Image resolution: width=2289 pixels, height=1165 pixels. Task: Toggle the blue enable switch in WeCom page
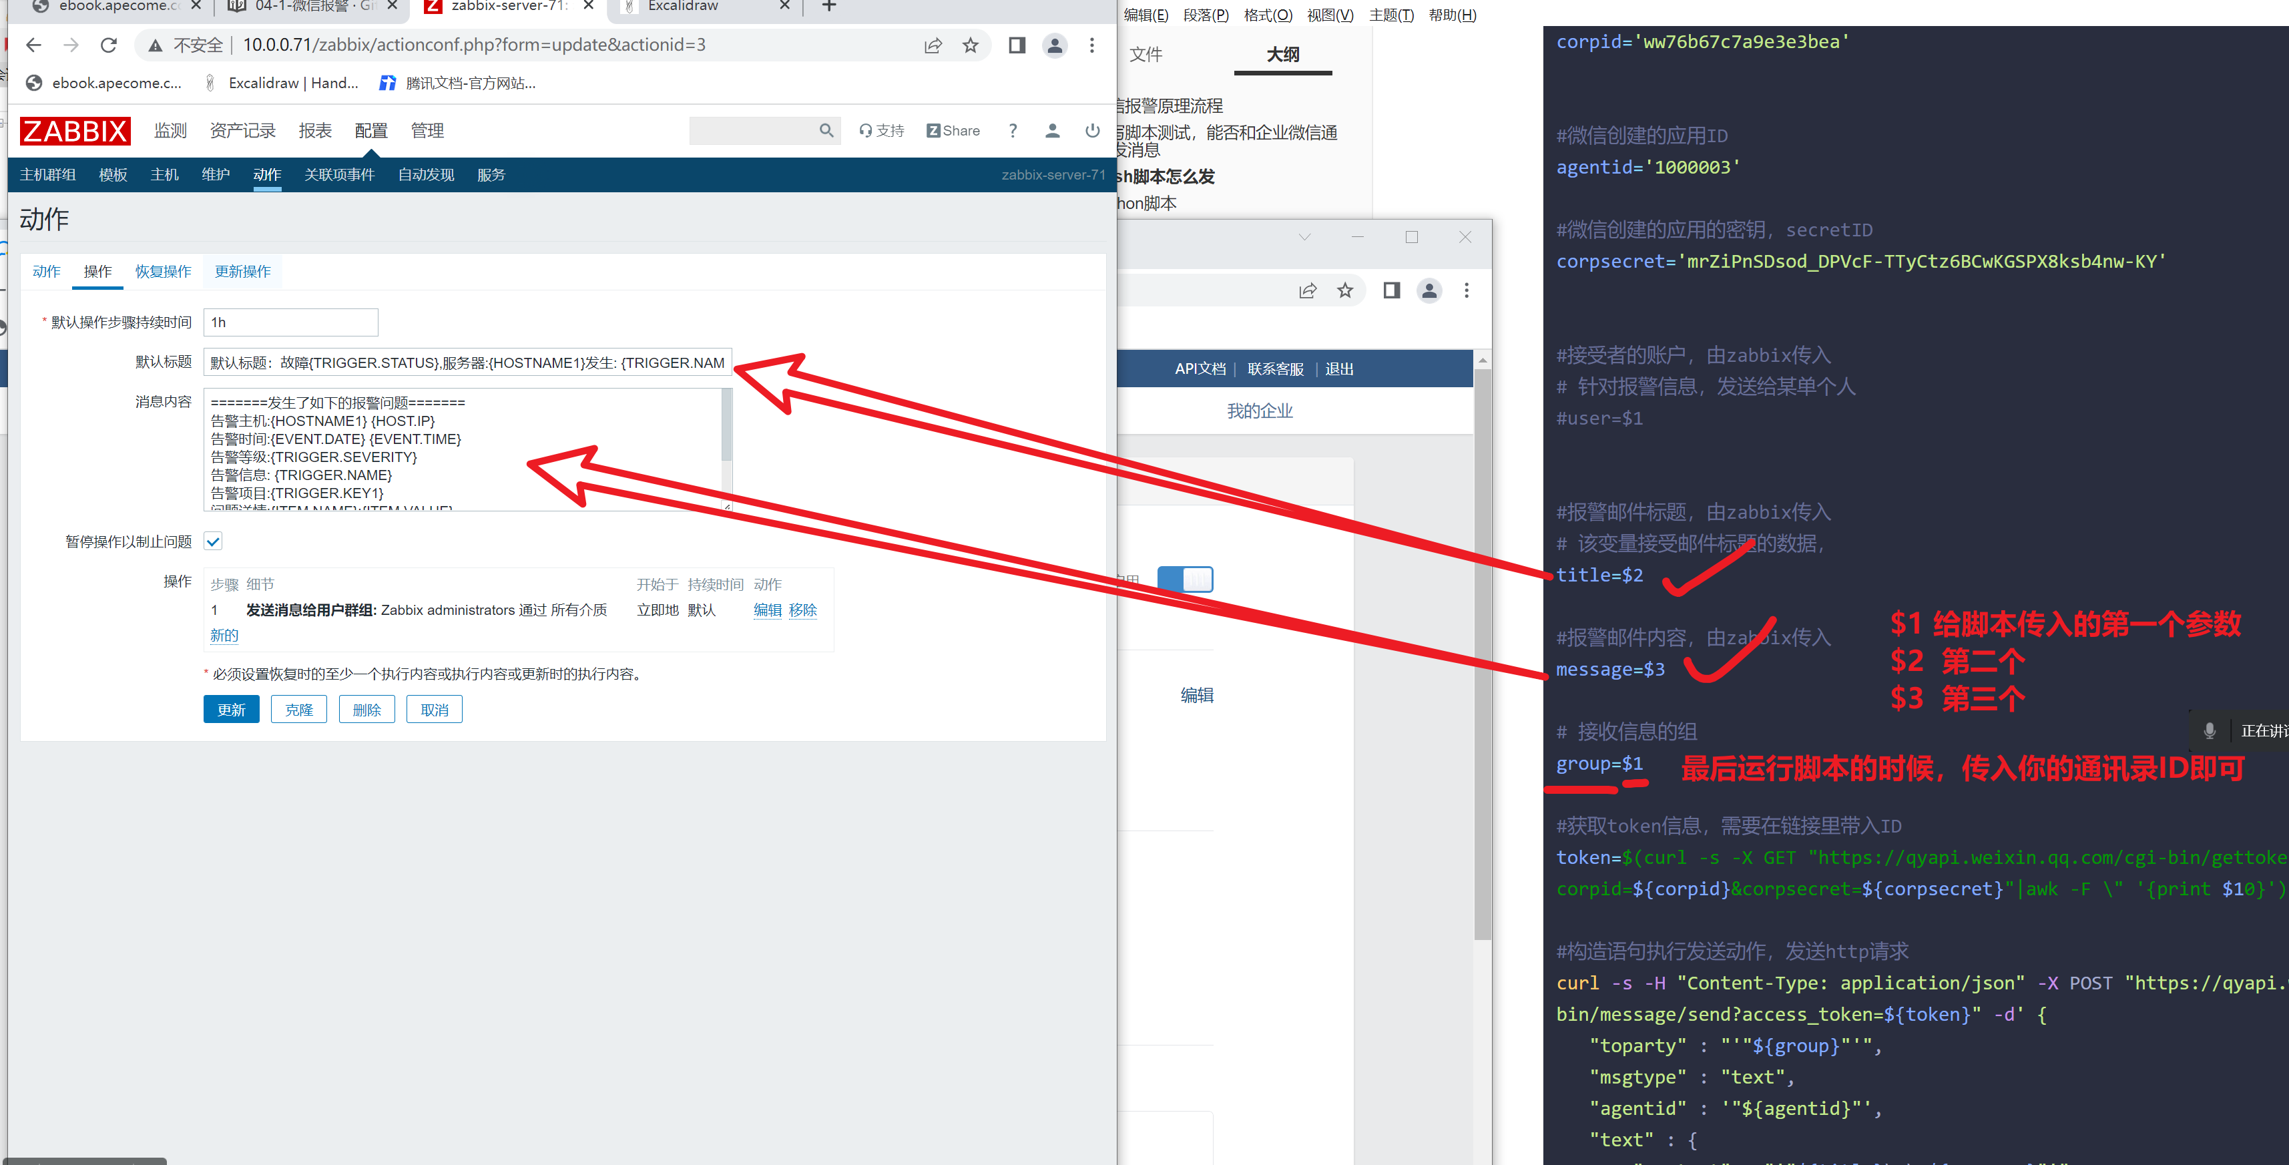1186,579
